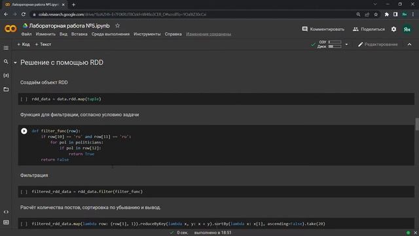Open the Files folder panel

[6, 89]
